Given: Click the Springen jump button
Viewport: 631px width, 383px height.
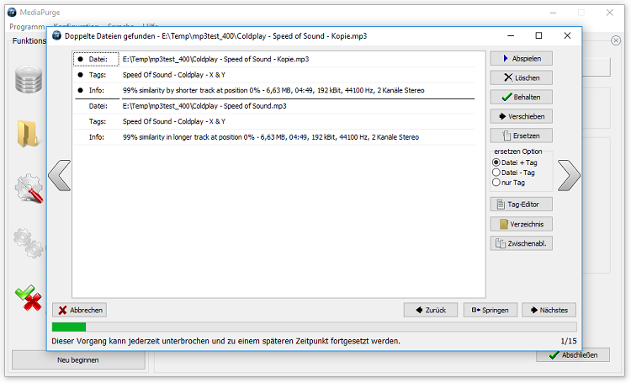Looking at the screenshot, I should coord(490,310).
